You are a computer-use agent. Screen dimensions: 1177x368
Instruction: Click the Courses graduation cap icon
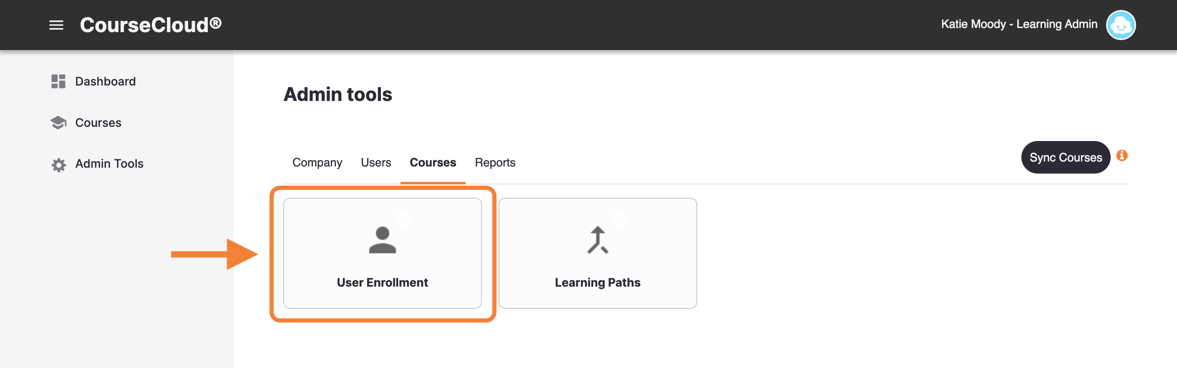(58, 123)
